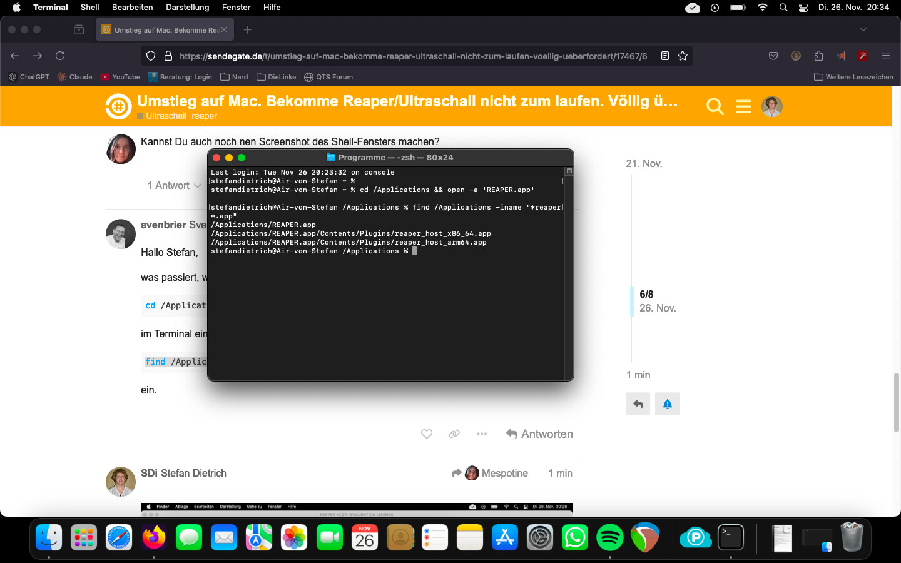Open the Trash in the Dock
Screen dimensions: 901x563
852,537
